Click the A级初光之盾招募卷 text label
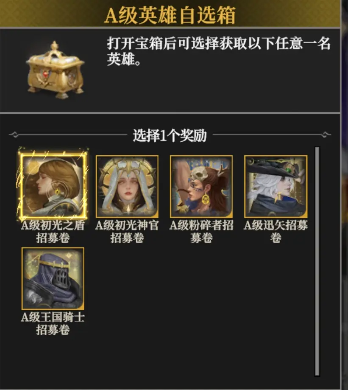 [x=53, y=232]
